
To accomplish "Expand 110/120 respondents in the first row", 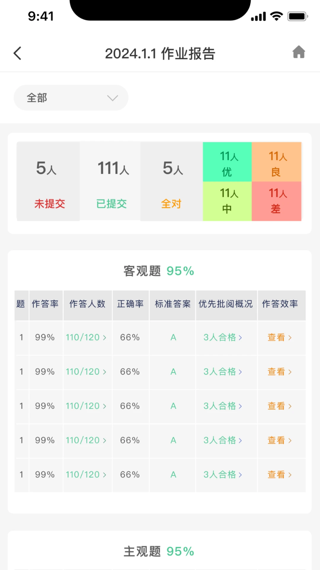I will (x=86, y=338).
